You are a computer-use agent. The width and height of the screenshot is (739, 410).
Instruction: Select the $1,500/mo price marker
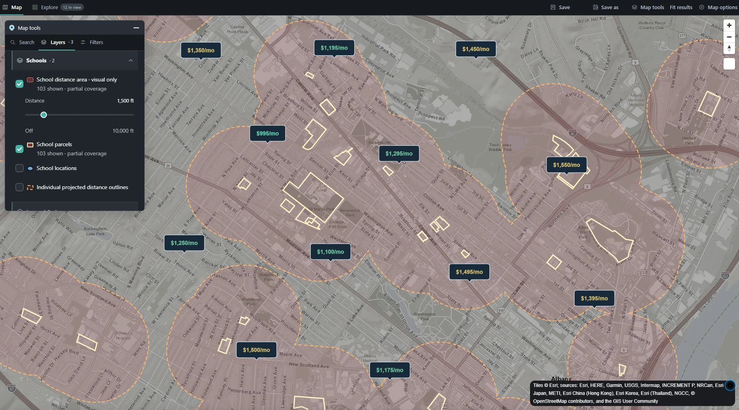coord(257,350)
